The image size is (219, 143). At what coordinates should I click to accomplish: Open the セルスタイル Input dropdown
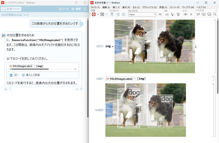tap(142, 14)
